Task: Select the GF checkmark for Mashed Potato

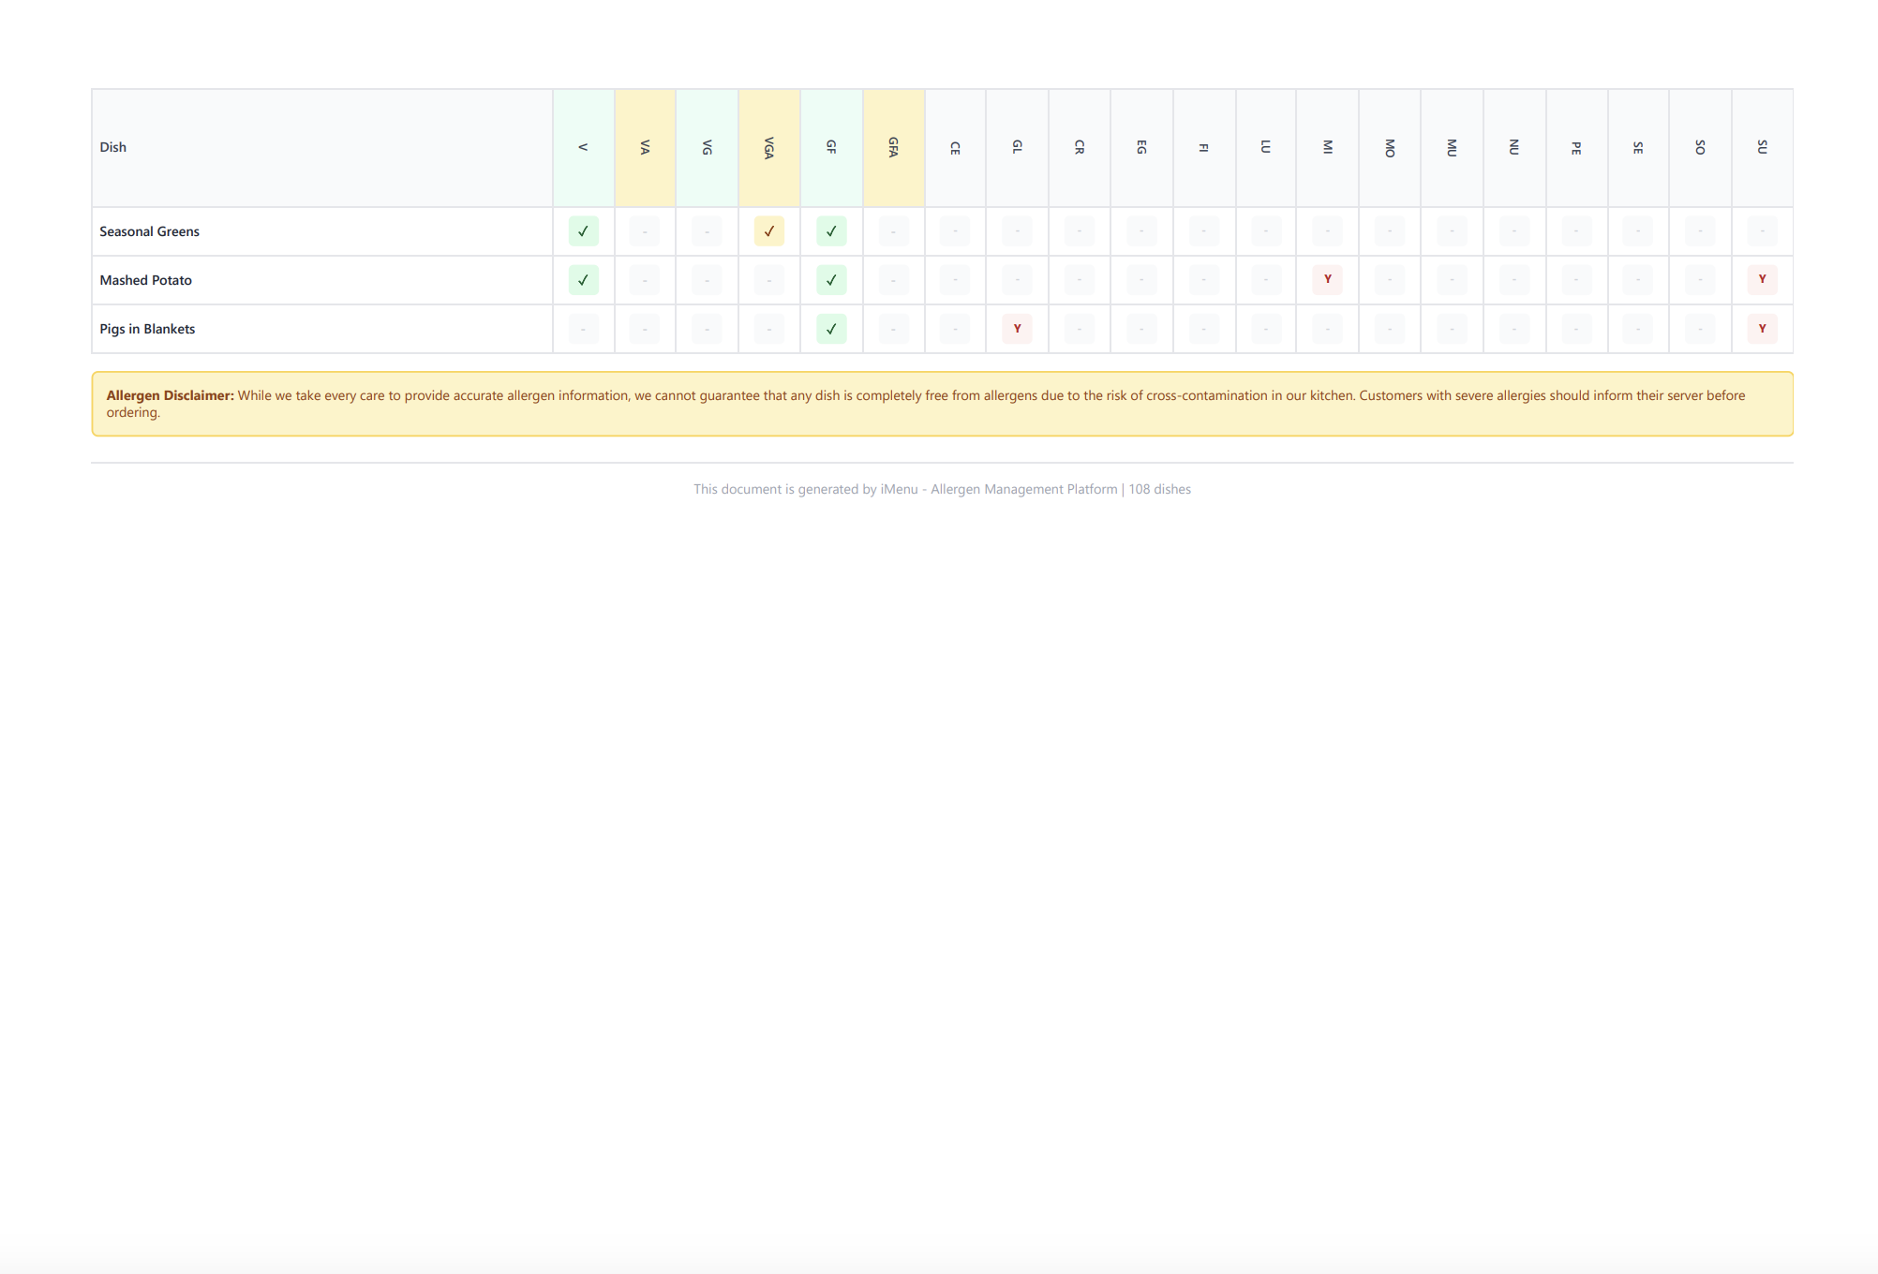Action: coord(830,280)
